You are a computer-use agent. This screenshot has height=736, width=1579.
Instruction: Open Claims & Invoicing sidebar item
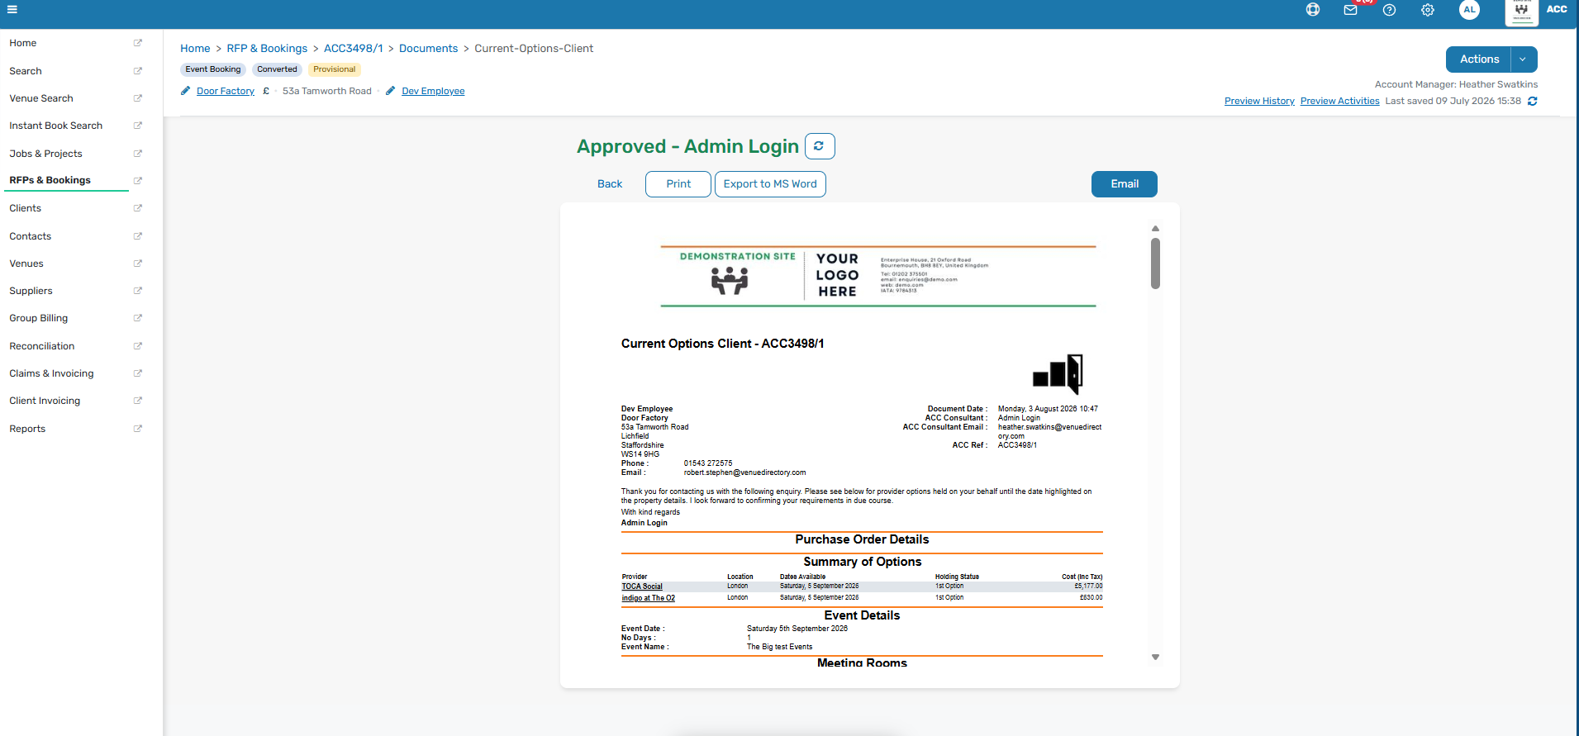point(51,373)
